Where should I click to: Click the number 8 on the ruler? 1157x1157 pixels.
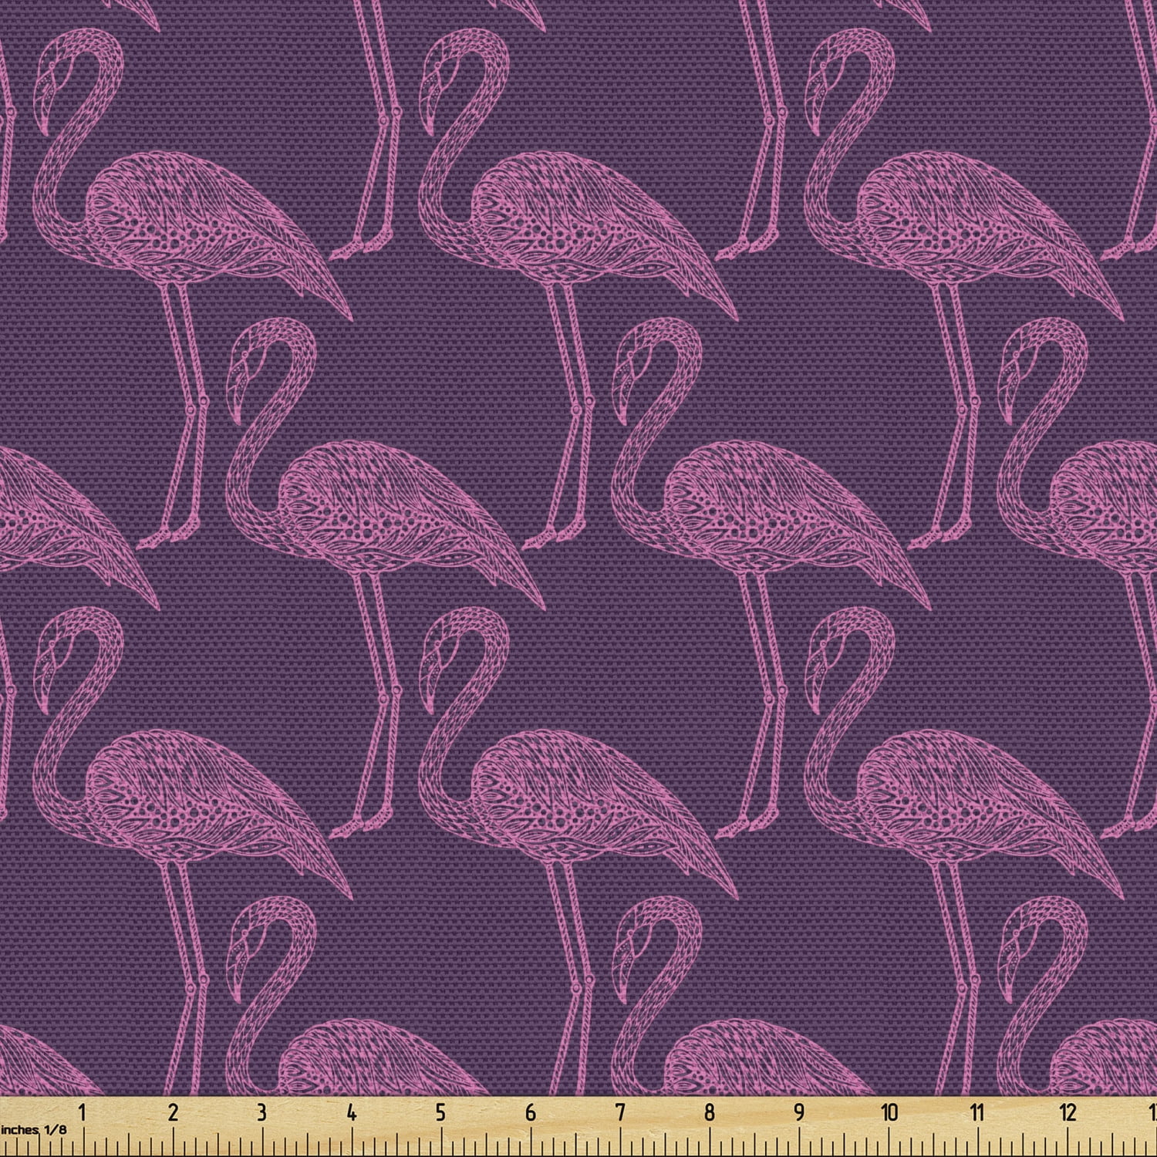(x=710, y=1111)
